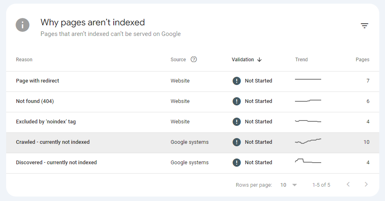Click the Rows per page label

[x=254, y=185]
